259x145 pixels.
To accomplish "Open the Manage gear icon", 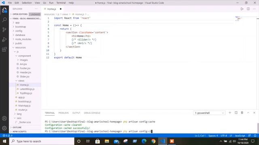I will (x=4, y=128).
